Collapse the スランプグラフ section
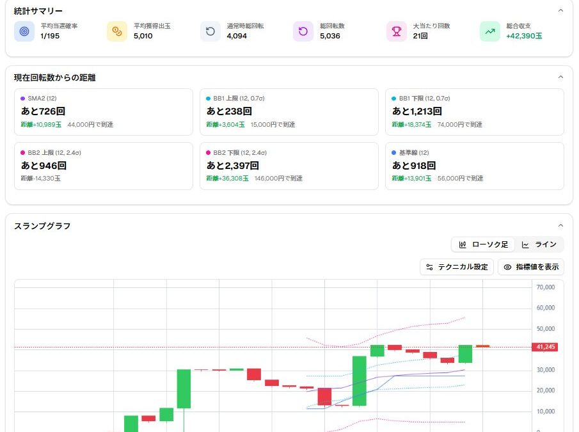 (x=560, y=225)
